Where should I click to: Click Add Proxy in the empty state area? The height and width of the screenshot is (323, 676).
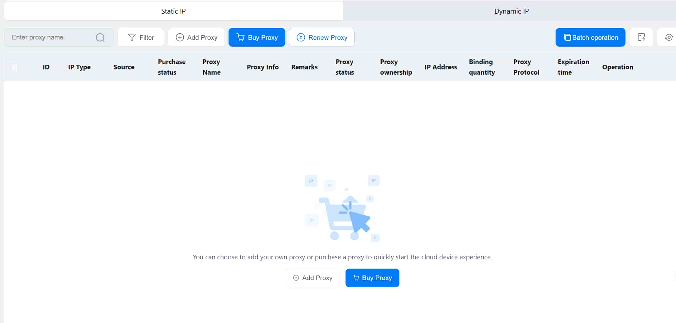313,278
